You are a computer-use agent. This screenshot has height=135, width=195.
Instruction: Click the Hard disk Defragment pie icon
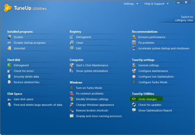9,65
